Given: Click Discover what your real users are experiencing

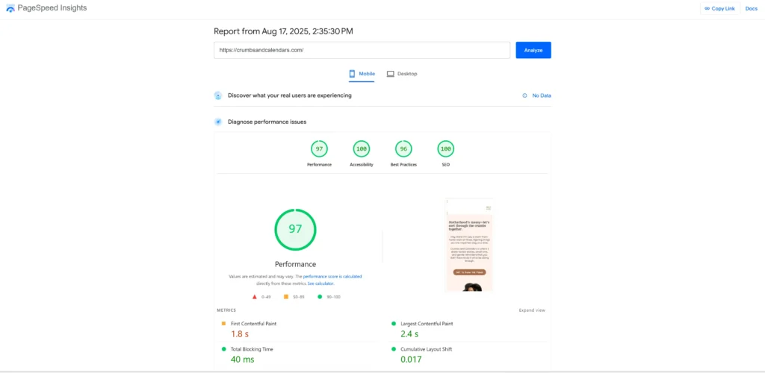Looking at the screenshot, I should pyautogui.click(x=289, y=95).
